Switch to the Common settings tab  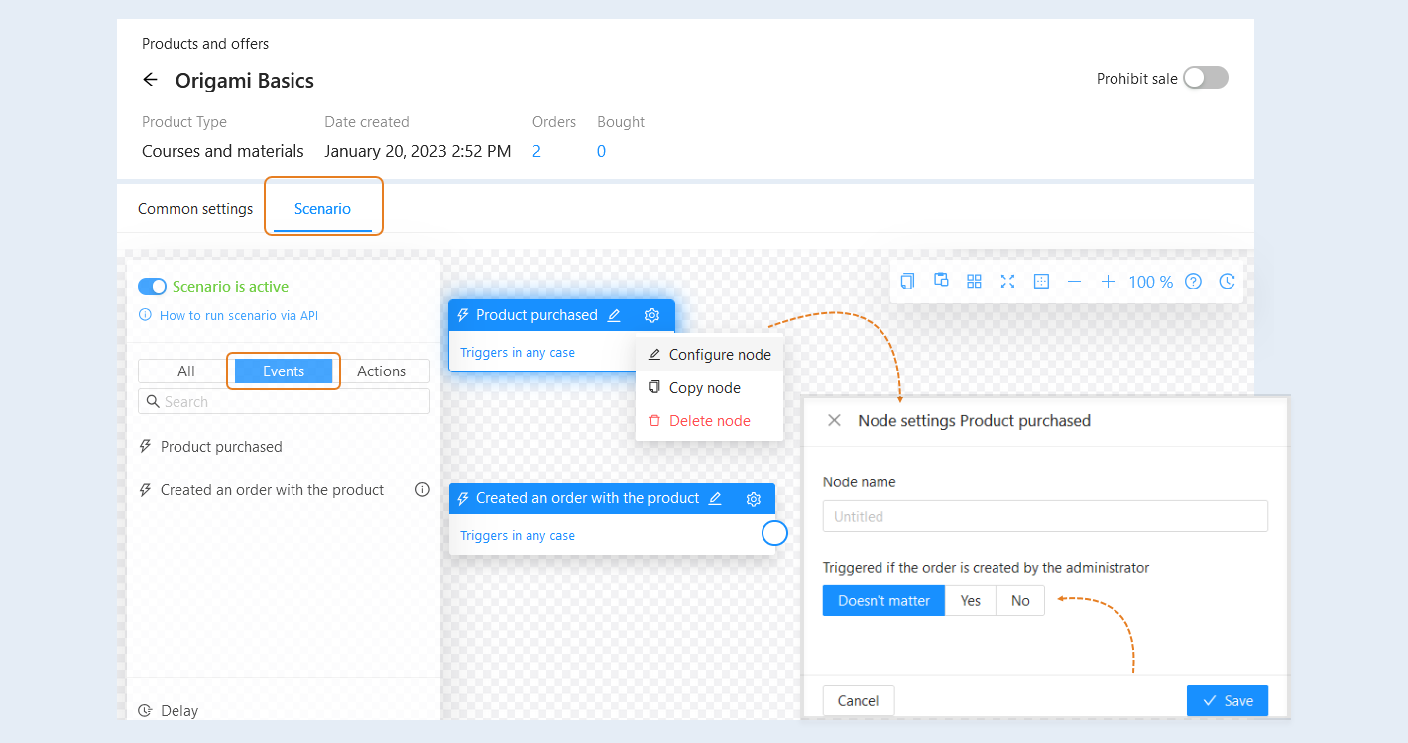(x=195, y=209)
